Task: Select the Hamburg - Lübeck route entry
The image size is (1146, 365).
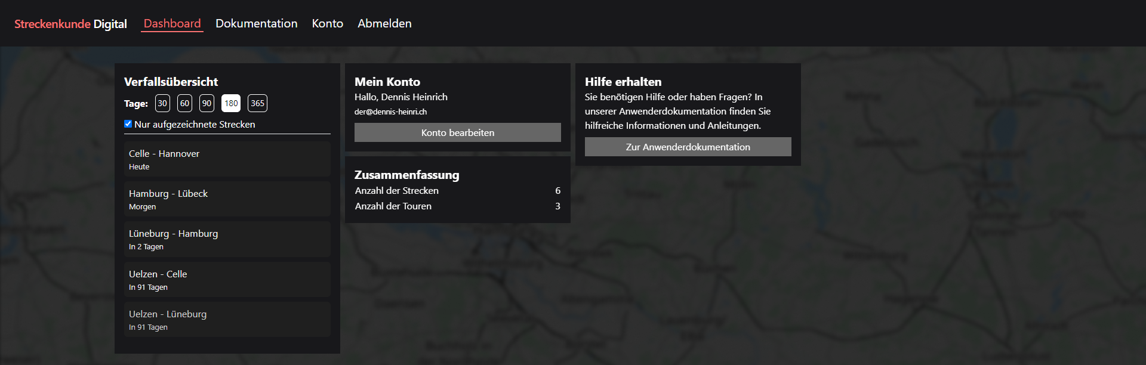Action: click(x=227, y=199)
